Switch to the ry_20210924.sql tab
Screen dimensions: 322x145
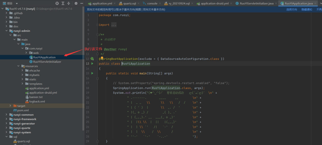[x=179, y=4]
